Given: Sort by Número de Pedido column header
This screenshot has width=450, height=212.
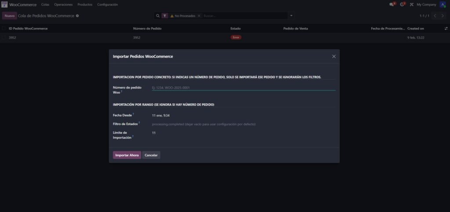Looking at the screenshot, I should [147, 29].
